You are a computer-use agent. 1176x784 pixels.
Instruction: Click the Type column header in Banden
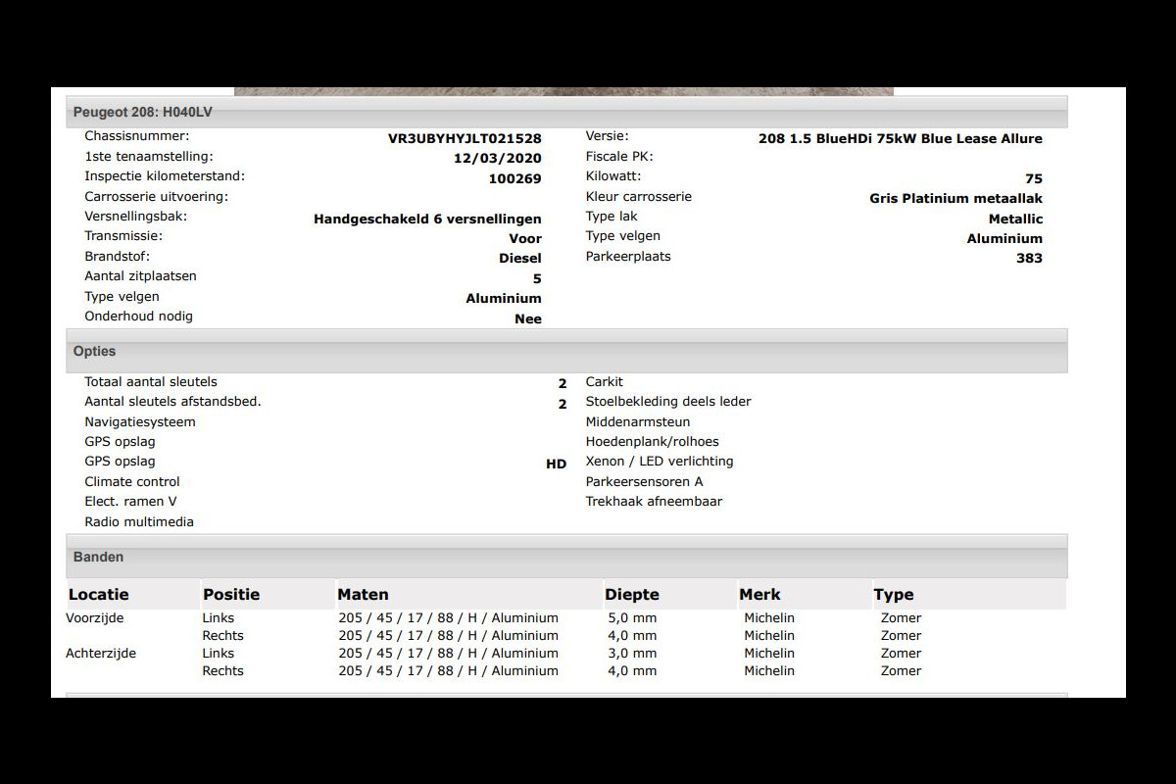coord(893,595)
